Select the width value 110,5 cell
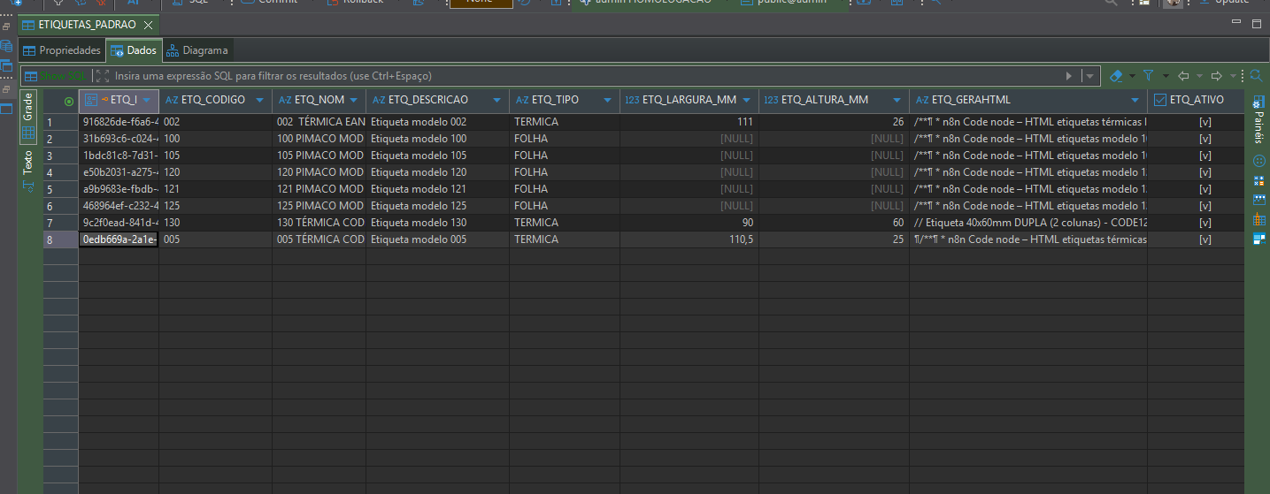 pyautogui.click(x=689, y=239)
